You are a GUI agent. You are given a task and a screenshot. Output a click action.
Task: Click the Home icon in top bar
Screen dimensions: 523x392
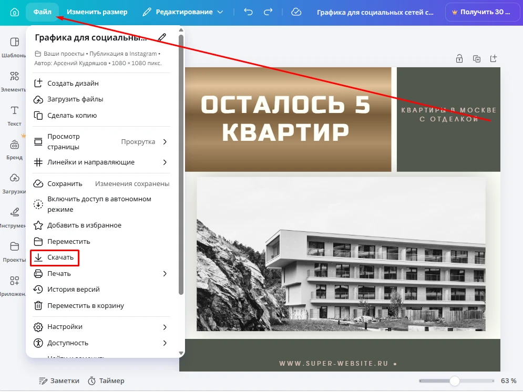(x=14, y=12)
